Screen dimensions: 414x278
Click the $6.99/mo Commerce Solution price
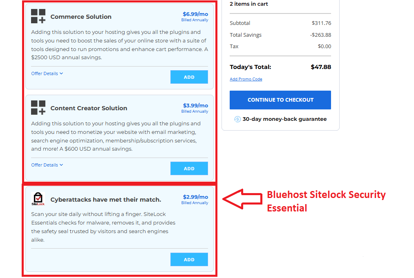point(195,13)
